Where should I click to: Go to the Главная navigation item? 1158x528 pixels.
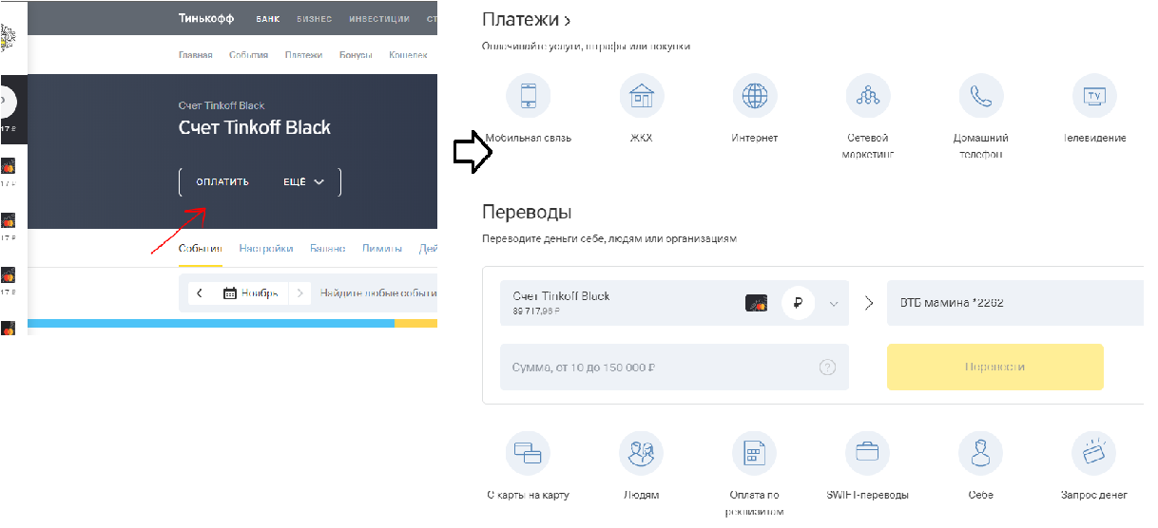pyautogui.click(x=196, y=55)
